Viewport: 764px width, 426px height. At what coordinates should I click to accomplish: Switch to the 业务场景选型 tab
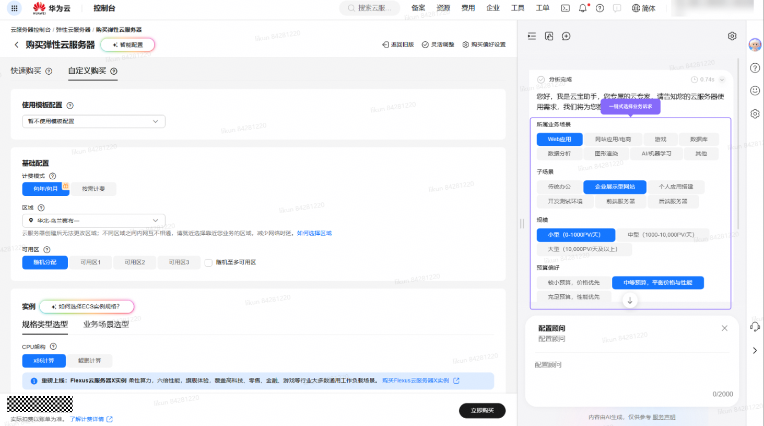tap(106, 325)
